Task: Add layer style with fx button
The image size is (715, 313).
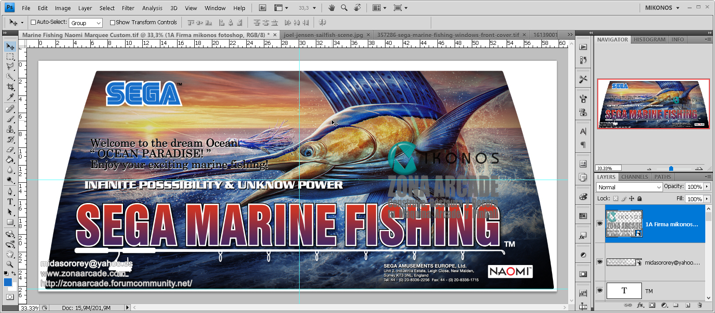Action: (640, 305)
